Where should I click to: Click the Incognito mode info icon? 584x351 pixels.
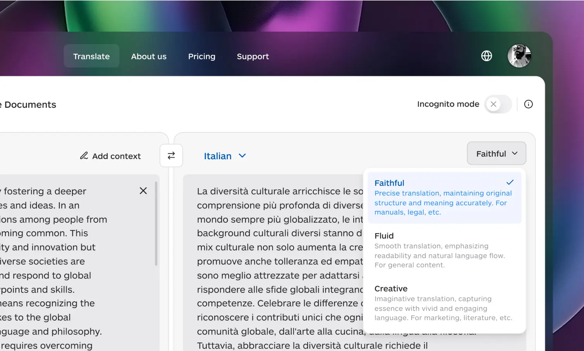click(x=528, y=104)
